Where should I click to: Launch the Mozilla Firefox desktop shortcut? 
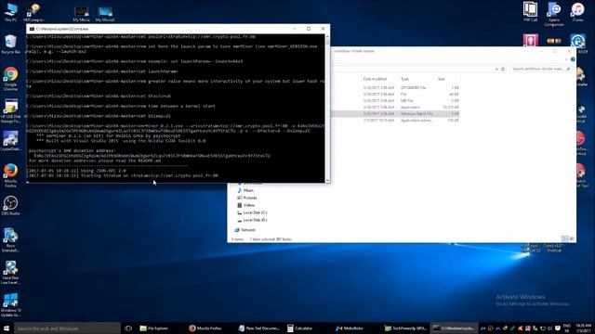[10, 175]
